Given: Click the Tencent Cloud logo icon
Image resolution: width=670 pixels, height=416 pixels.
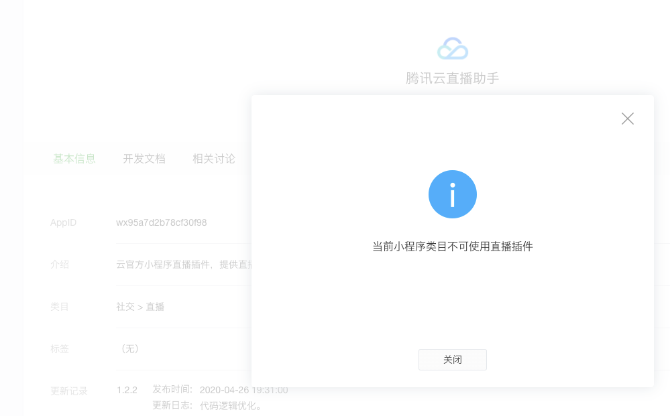Looking at the screenshot, I should [x=453, y=49].
